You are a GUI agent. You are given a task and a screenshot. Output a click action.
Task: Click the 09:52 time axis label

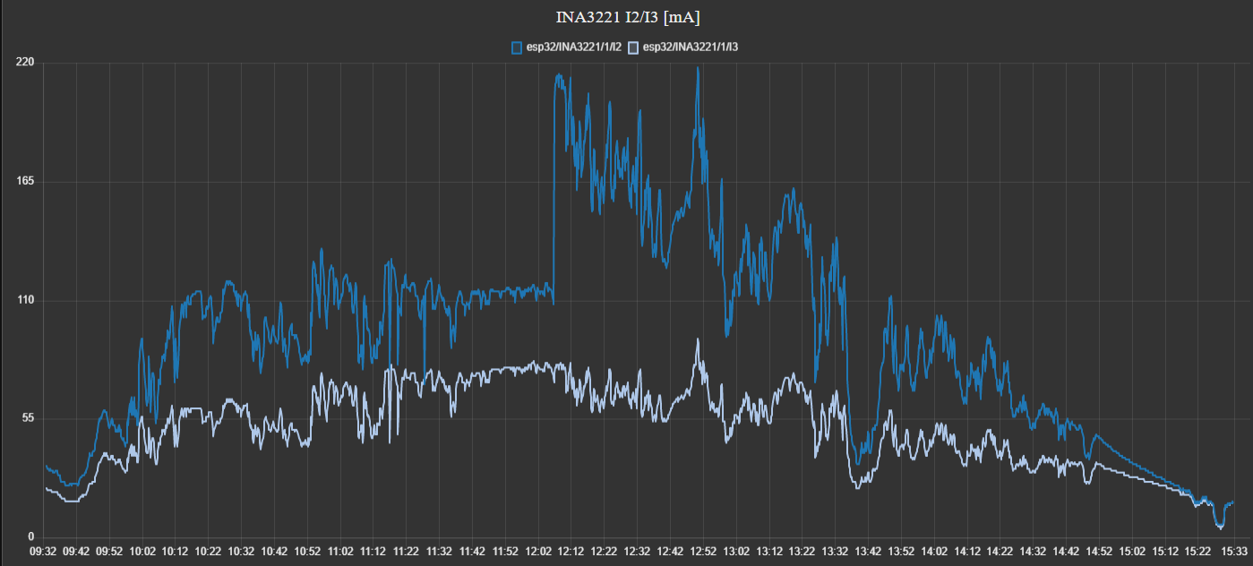coord(109,553)
